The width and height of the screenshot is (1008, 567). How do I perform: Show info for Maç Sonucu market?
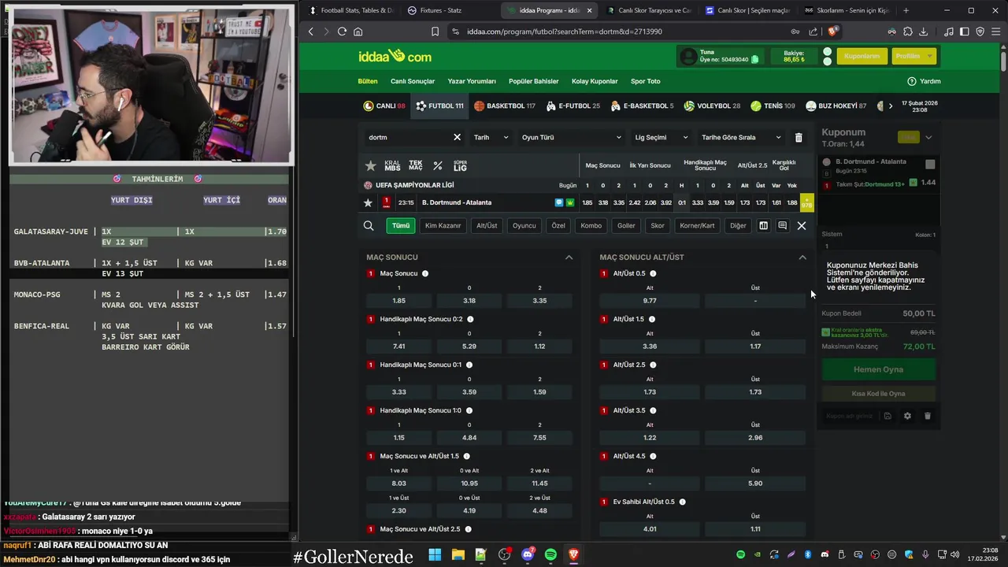(x=425, y=273)
